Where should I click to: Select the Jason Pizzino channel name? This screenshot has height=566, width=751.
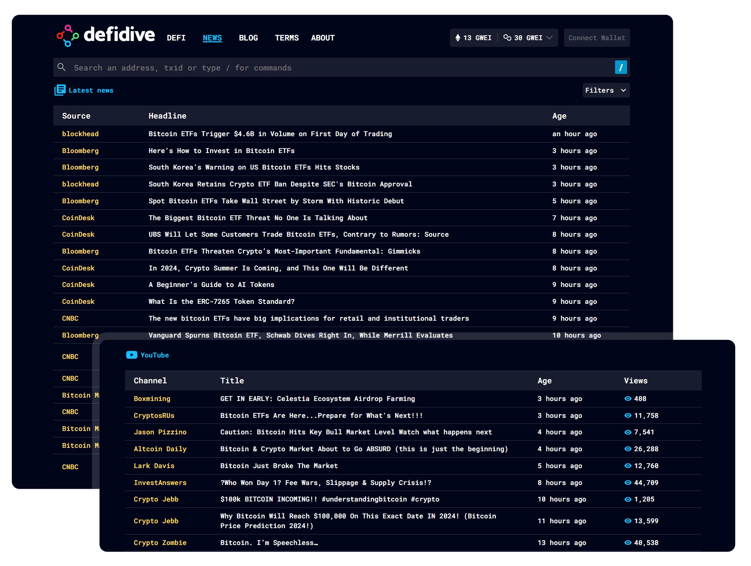(x=160, y=432)
